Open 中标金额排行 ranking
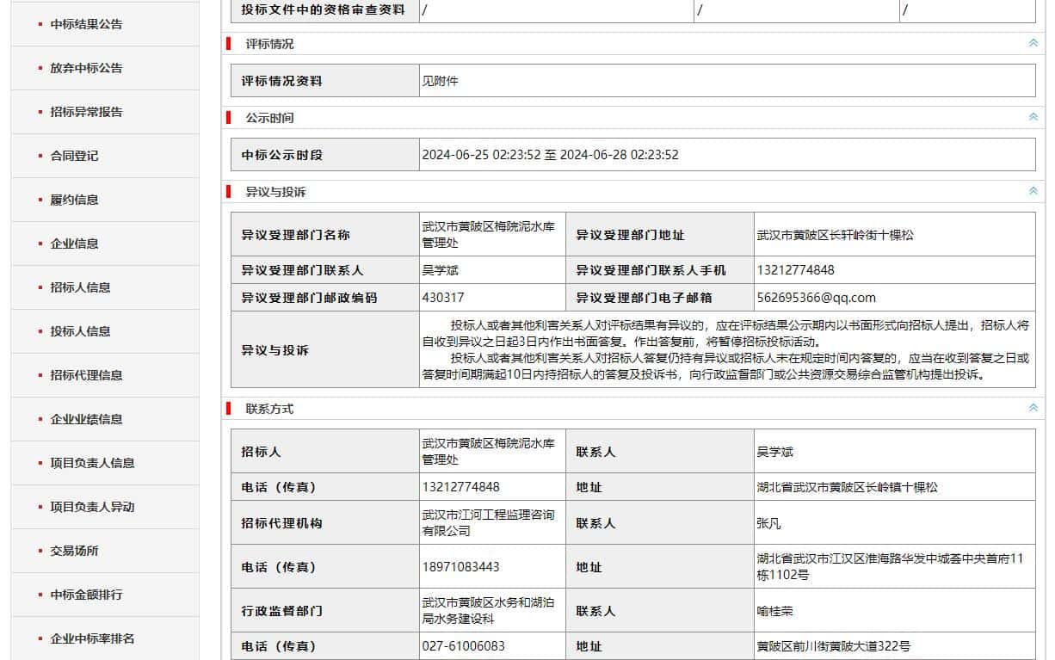 point(86,595)
